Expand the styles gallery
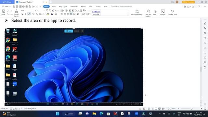208x117 pixels. (128, 14)
